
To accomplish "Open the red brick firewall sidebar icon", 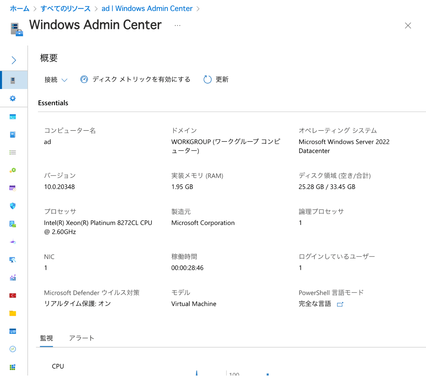I will pos(13,295).
